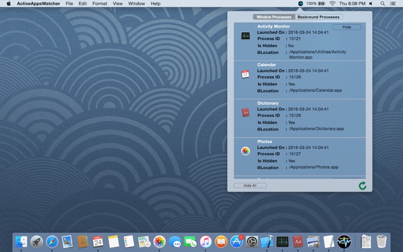Open Dictionary from the Dock
Image resolution: width=403 pixels, height=252 pixels.
pyautogui.click(x=298, y=242)
